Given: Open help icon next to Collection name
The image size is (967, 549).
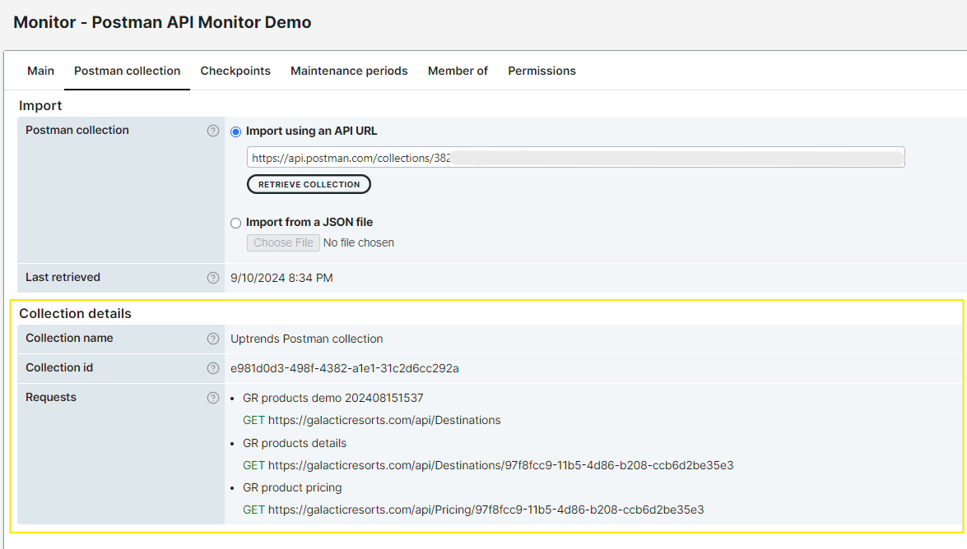Looking at the screenshot, I should 213,339.
